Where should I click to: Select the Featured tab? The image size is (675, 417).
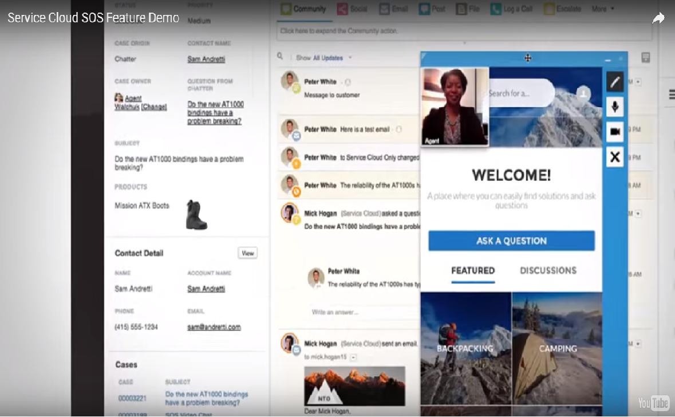[473, 270]
